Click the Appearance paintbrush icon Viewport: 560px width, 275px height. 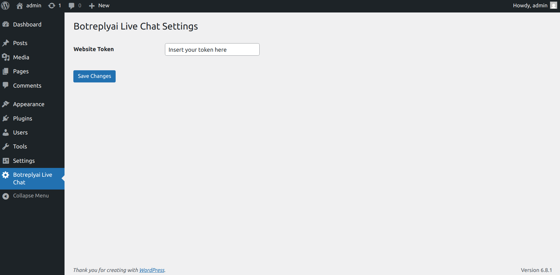(x=6, y=104)
